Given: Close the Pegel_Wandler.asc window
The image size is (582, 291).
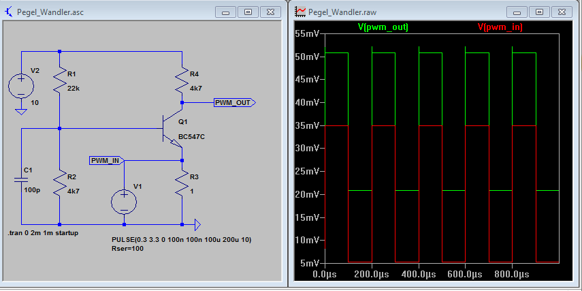Looking at the screenshot, I should coord(270,12).
